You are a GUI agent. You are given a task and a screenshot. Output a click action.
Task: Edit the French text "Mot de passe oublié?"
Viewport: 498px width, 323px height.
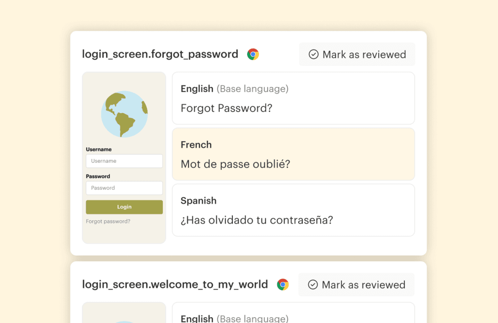point(236,164)
